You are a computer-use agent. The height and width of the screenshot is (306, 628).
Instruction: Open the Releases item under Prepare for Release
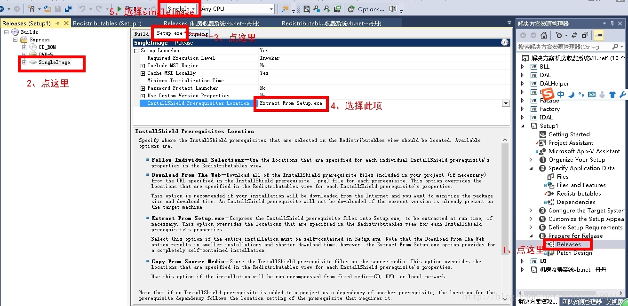569,244
